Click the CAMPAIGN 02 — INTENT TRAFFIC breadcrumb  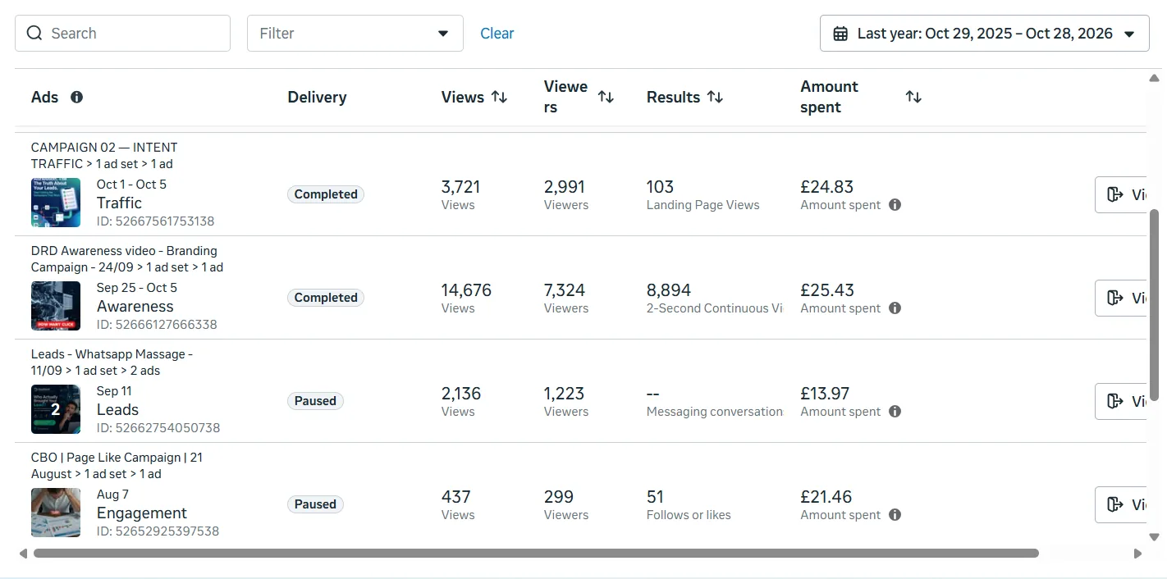(104, 156)
